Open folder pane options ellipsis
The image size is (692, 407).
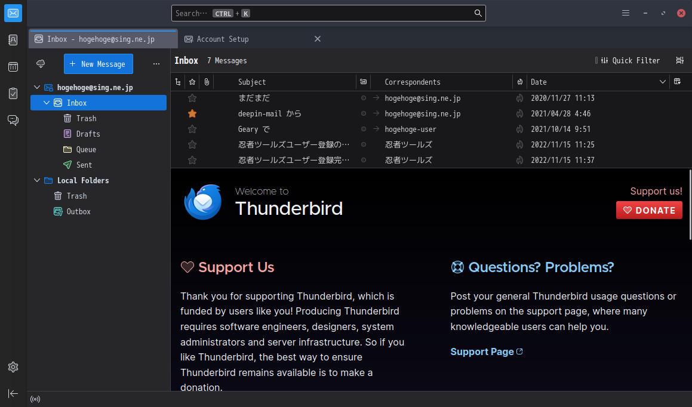pos(156,64)
